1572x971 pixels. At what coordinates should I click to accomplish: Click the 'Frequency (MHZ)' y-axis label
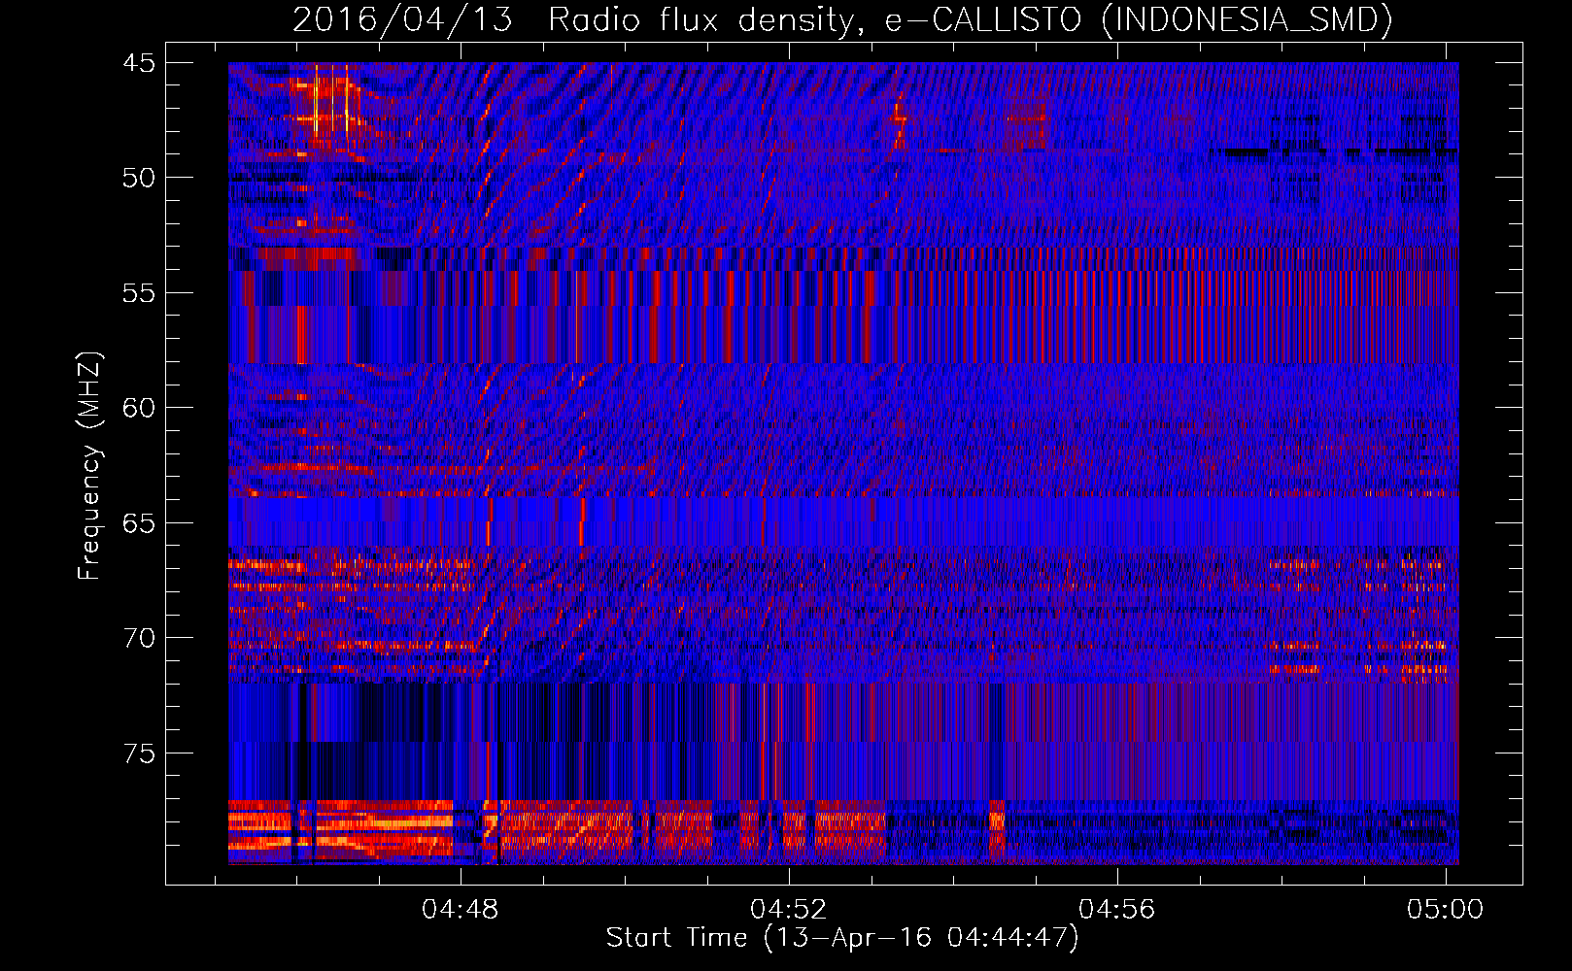pyautogui.click(x=88, y=466)
